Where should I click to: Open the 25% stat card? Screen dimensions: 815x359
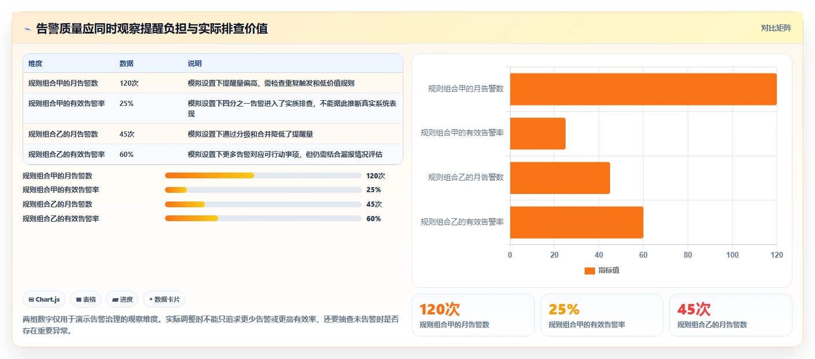pyautogui.click(x=602, y=315)
